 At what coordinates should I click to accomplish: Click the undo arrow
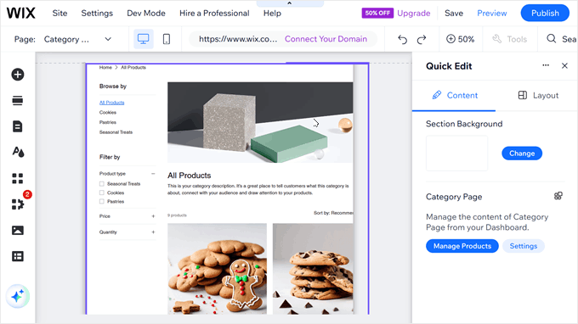tap(403, 39)
